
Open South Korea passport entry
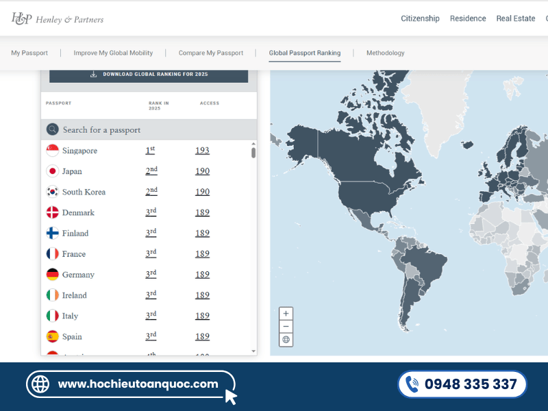pos(84,192)
